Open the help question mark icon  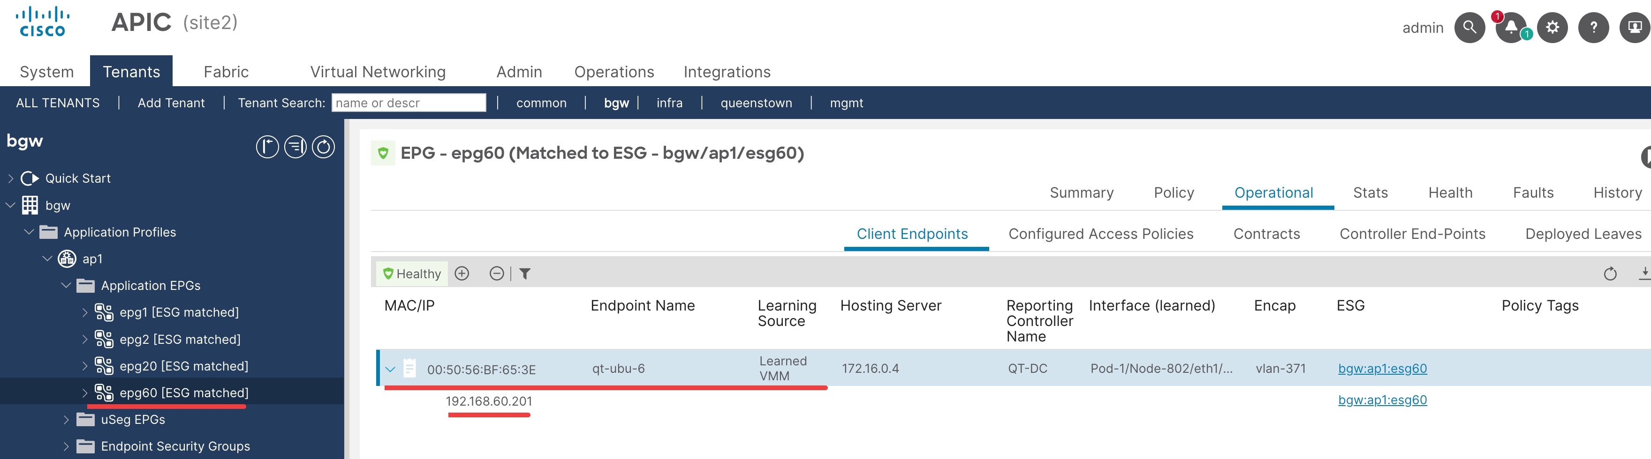click(1593, 28)
